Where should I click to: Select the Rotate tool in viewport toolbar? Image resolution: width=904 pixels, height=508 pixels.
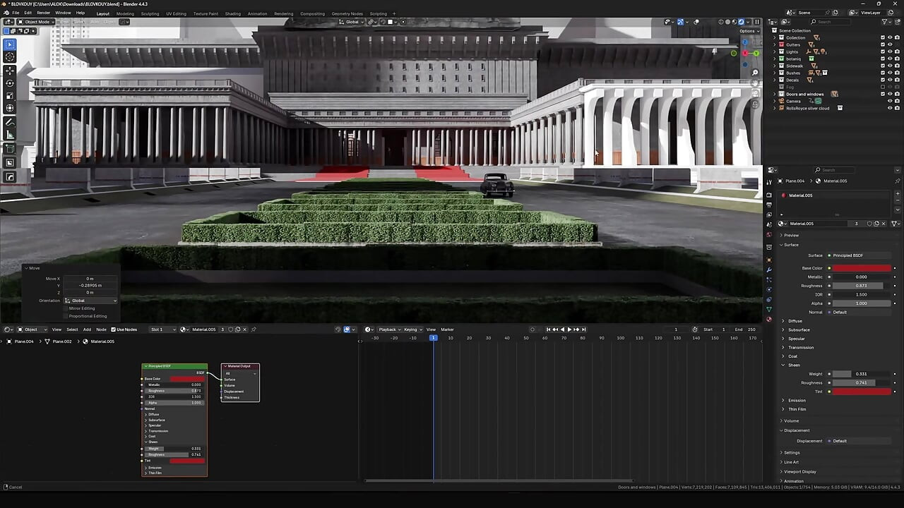click(10, 83)
